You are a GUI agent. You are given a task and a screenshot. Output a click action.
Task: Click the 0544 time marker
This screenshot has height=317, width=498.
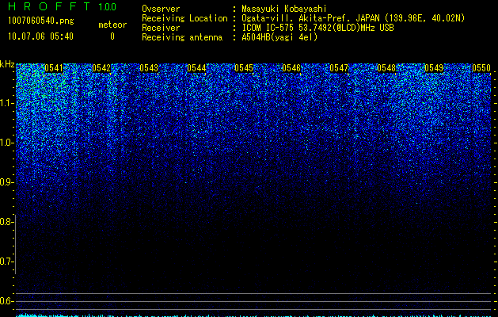tap(196, 68)
